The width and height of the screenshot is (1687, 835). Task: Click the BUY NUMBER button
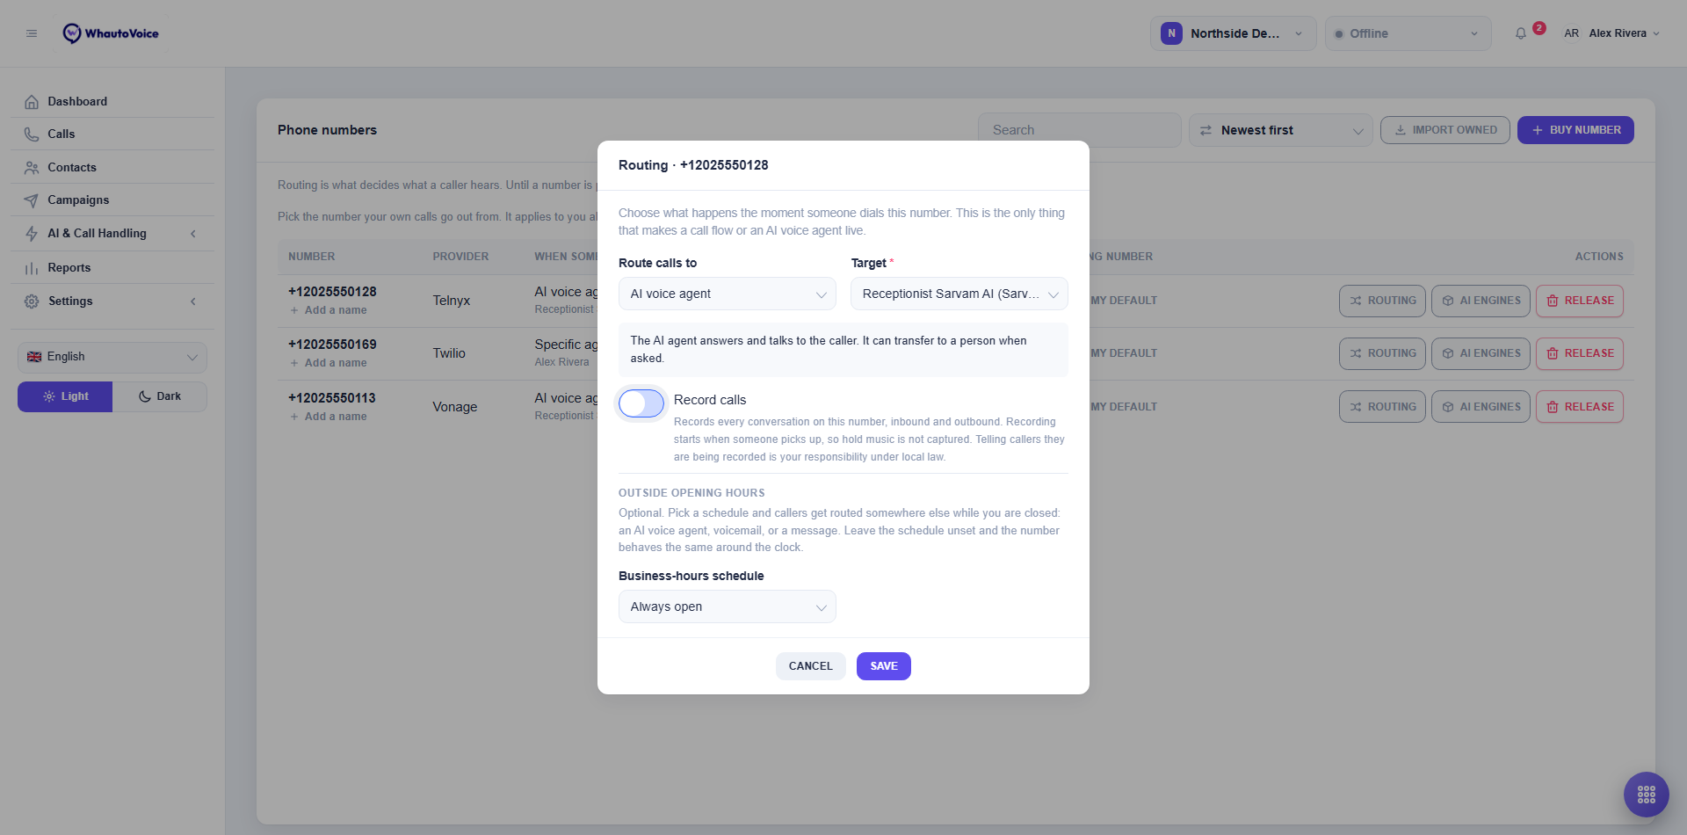(1575, 130)
